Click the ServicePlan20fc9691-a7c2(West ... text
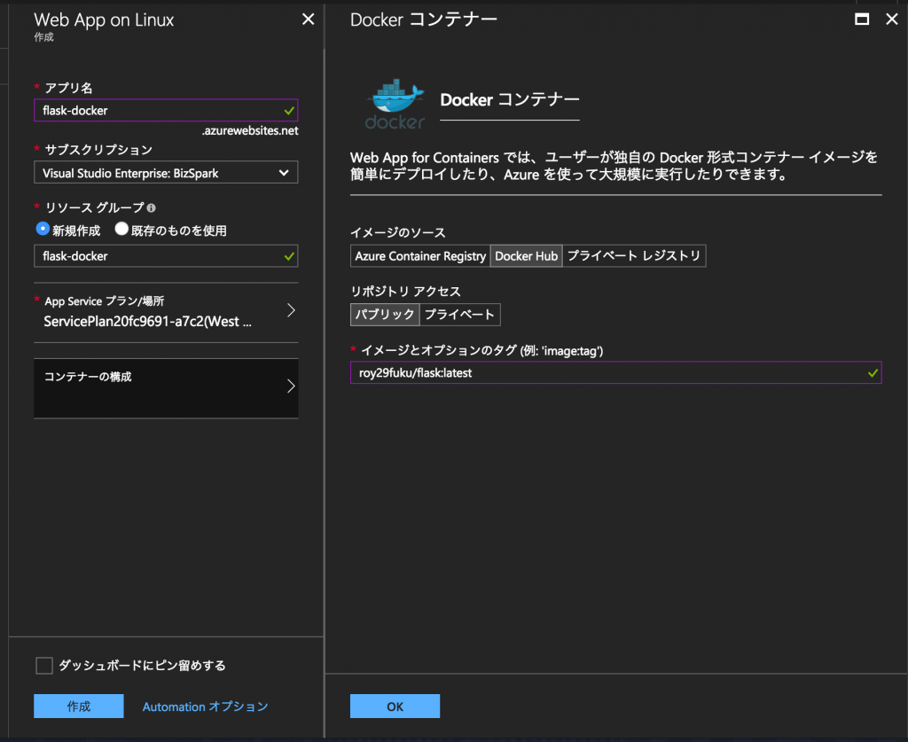Viewport: 908px width, 742px height. 148,322
